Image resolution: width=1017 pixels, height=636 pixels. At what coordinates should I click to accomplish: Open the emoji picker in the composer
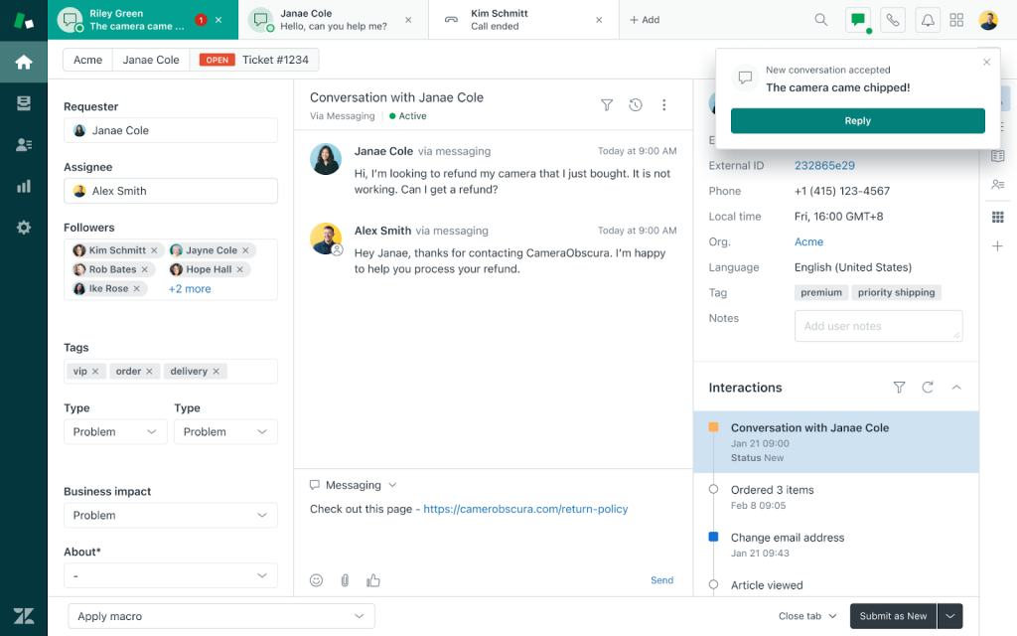316,579
